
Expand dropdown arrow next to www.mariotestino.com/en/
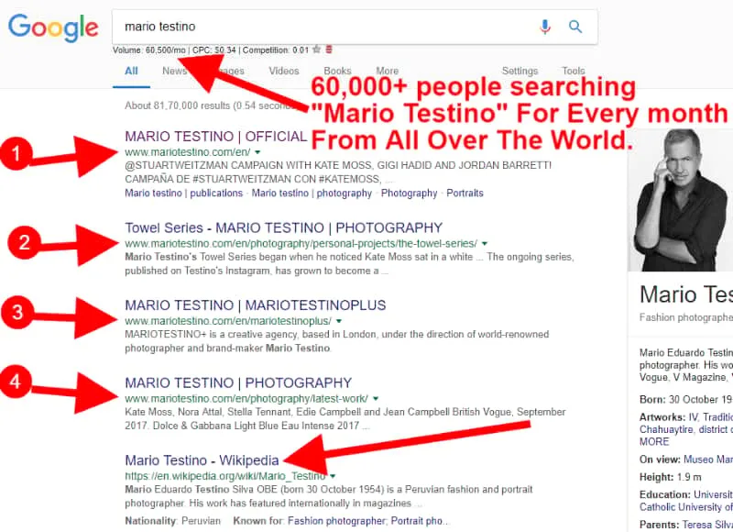(257, 152)
